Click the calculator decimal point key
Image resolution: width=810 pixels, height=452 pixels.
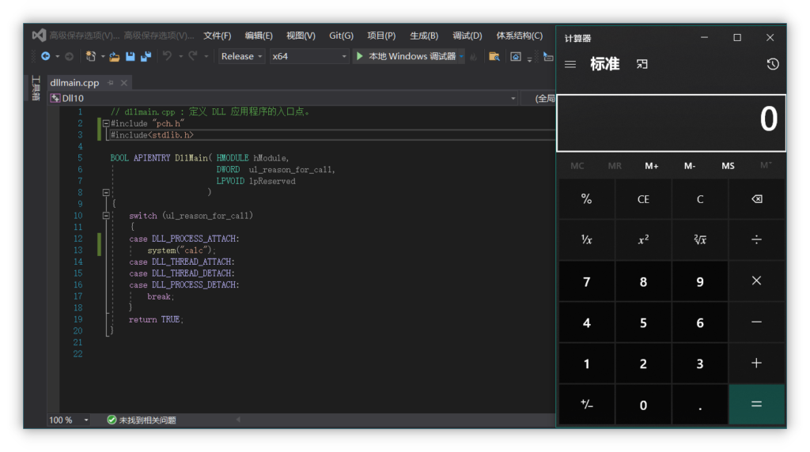point(700,405)
